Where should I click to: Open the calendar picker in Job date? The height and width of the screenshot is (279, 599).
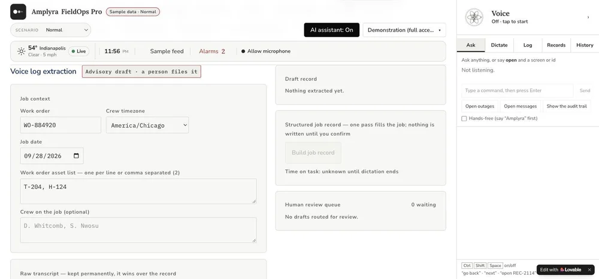tap(76, 156)
